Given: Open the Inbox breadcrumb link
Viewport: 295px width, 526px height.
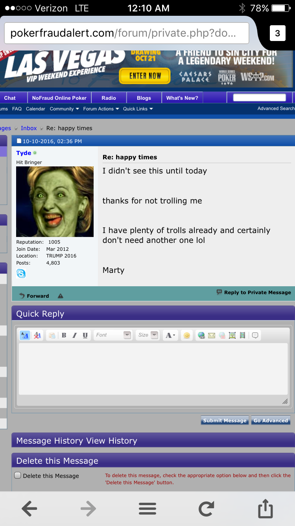Looking at the screenshot, I should pos(29,128).
